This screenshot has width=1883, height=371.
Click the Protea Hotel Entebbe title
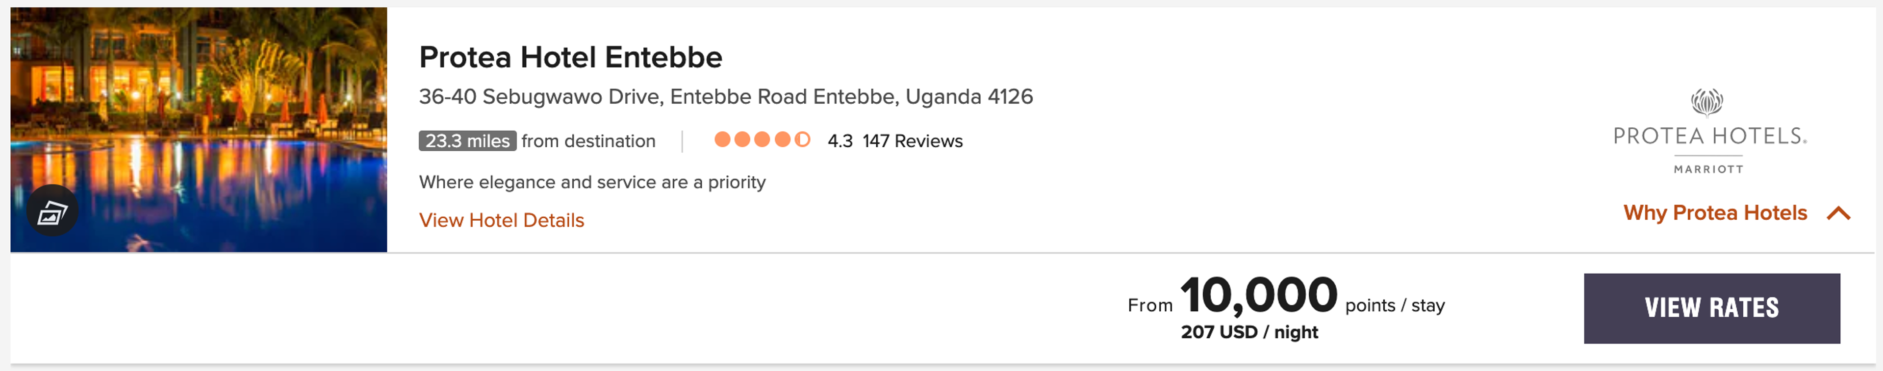pyautogui.click(x=570, y=57)
